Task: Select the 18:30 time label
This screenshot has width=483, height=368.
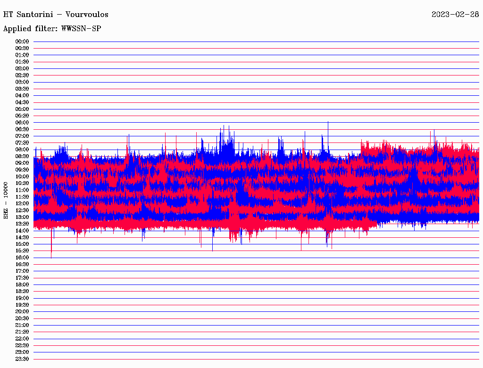Action: click(22, 291)
